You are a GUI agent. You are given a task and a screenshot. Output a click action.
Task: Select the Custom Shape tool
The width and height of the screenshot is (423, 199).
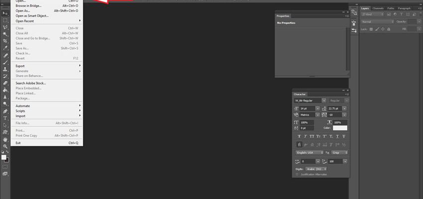coord(5,132)
